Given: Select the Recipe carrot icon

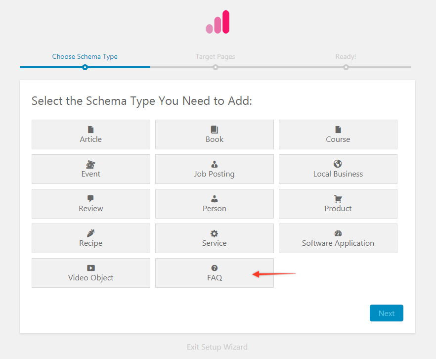Looking at the screenshot, I should pos(91,233).
